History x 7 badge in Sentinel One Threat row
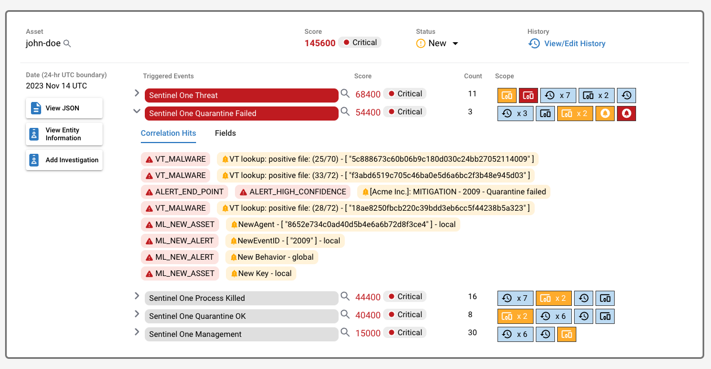Viewport: 711px width, 369px height. (558, 95)
